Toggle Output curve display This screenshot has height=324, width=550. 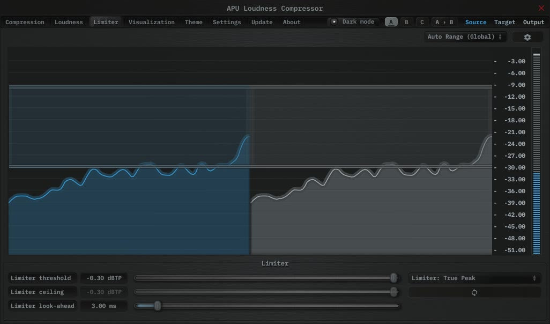pos(533,22)
